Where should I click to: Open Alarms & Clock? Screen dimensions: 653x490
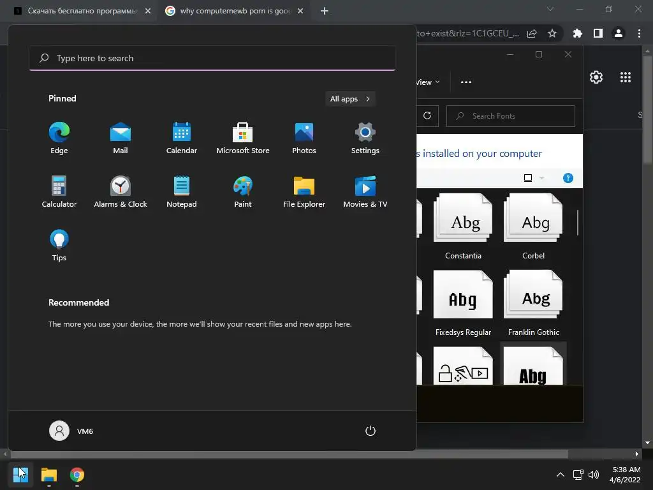pyautogui.click(x=121, y=192)
